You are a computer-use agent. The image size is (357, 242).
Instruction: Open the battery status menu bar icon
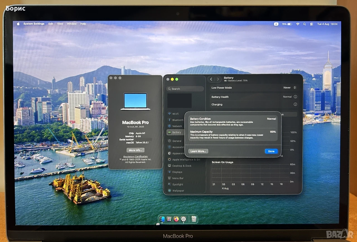[287, 24]
